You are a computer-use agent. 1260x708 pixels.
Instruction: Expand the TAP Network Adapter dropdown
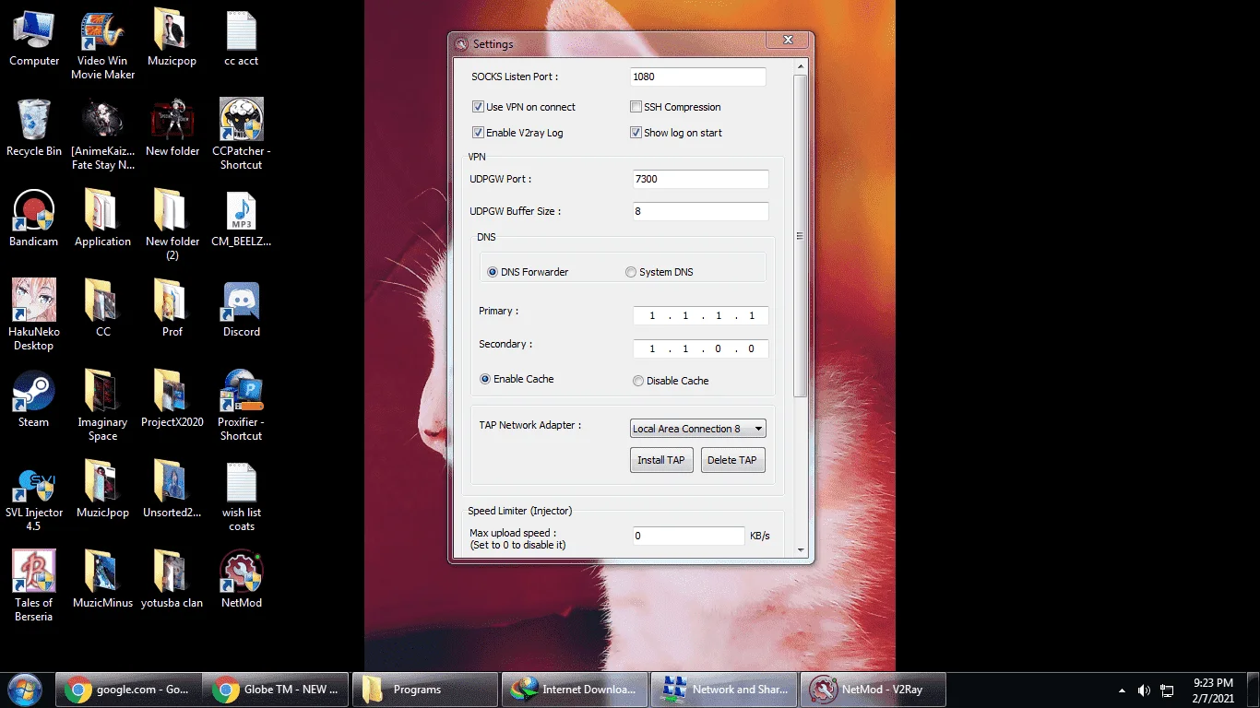[x=698, y=429]
